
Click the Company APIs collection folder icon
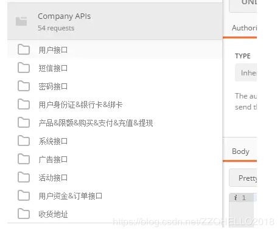pyautogui.click(x=21, y=21)
